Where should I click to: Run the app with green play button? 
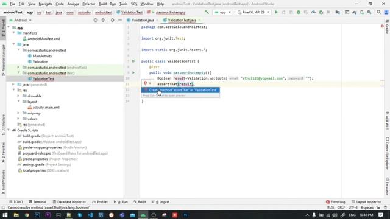point(276,12)
